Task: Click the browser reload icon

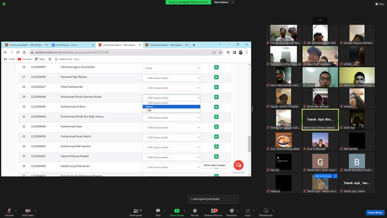Action: 18,53
